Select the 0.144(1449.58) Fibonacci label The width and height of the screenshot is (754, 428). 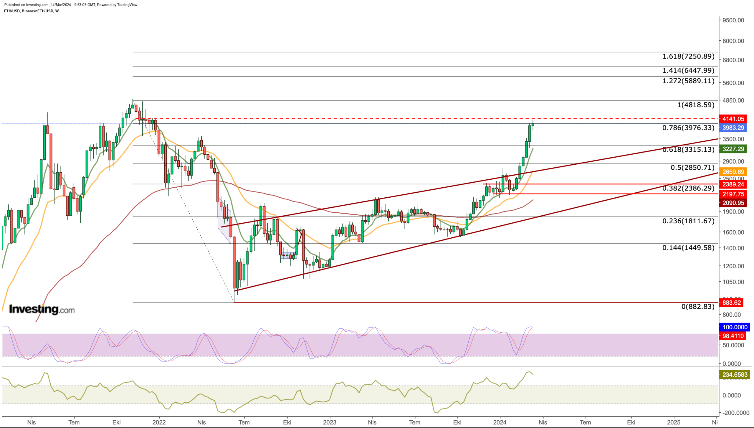(688, 248)
